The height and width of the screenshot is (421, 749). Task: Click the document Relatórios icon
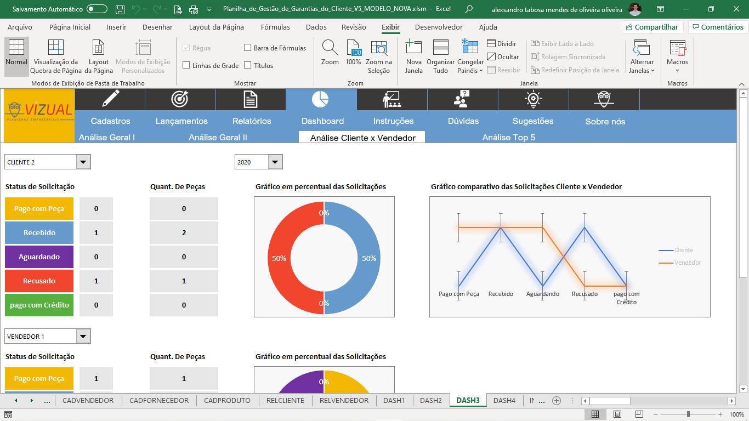[x=251, y=99]
